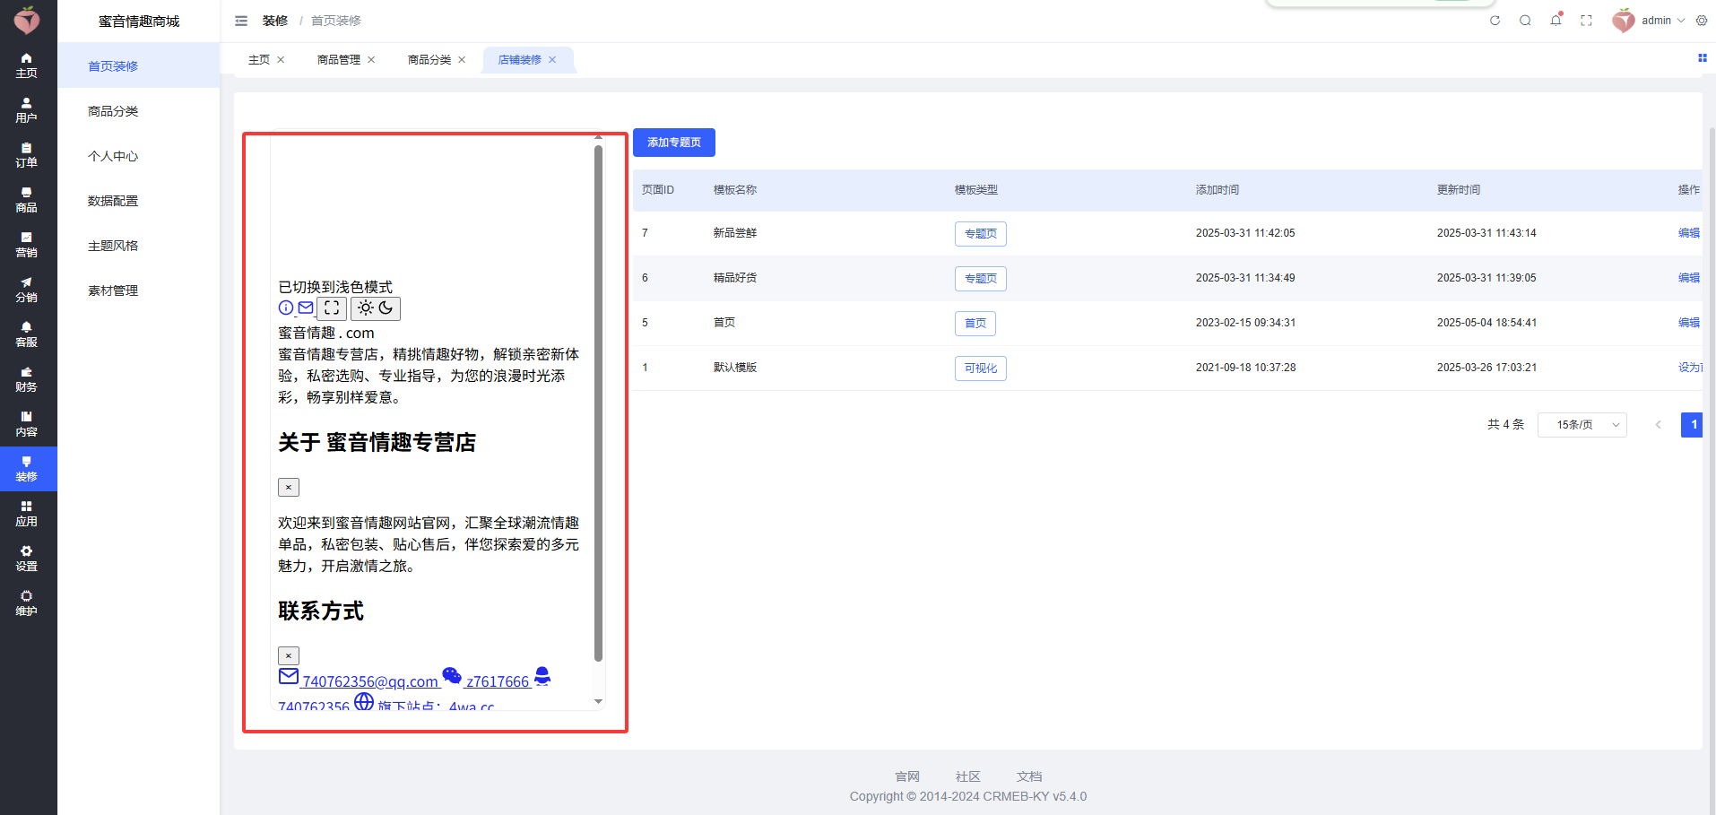1716x815 pixels.
Task: Open the 用户 users section
Action: point(27,110)
